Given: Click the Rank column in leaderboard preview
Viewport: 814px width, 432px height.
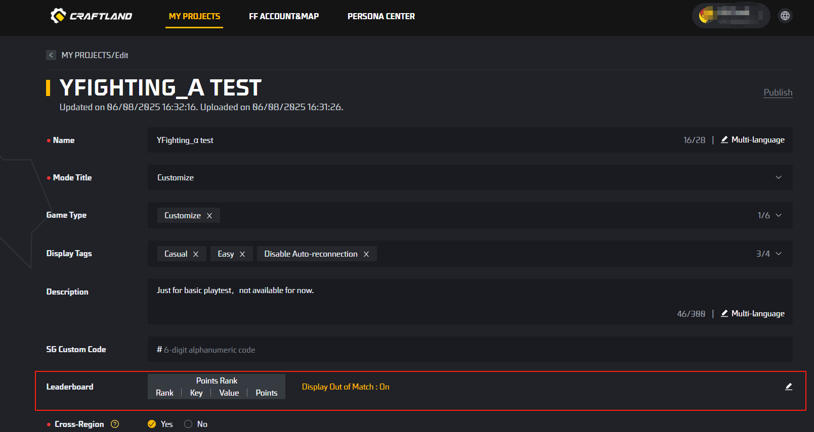Looking at the screenshot, I should [164, 393].
